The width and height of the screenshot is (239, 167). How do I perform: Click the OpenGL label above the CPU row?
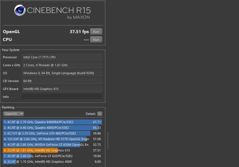[x=11, y=32]
